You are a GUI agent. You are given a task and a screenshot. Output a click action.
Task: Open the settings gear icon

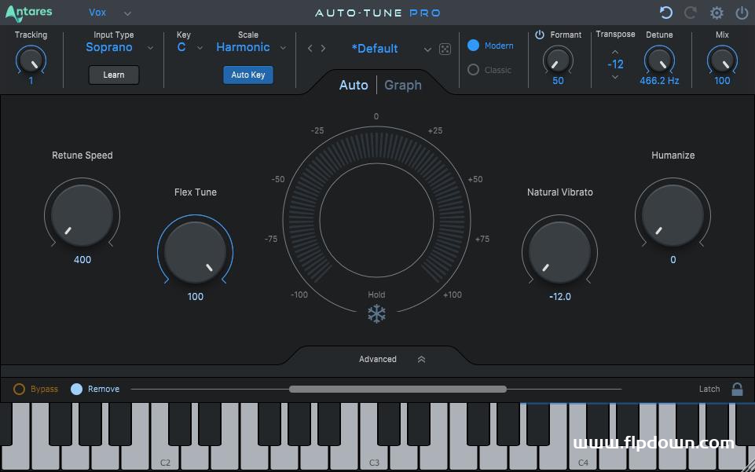[x=716, y=13]
